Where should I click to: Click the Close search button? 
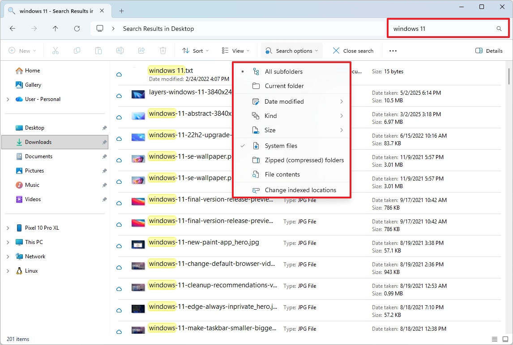[353, 50]
